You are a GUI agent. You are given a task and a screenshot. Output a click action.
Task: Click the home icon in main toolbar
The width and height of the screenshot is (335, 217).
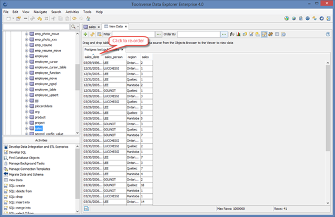[89, 18]
